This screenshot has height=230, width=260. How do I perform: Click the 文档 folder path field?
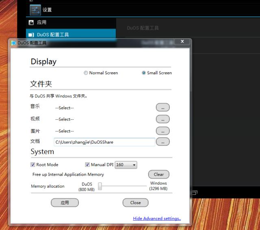[104, 142]
